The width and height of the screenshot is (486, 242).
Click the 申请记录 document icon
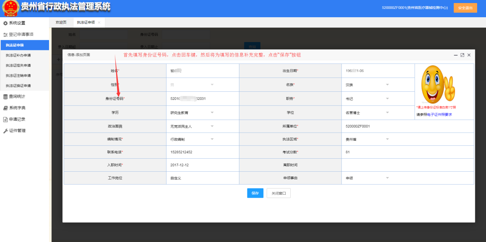point(5,119)
